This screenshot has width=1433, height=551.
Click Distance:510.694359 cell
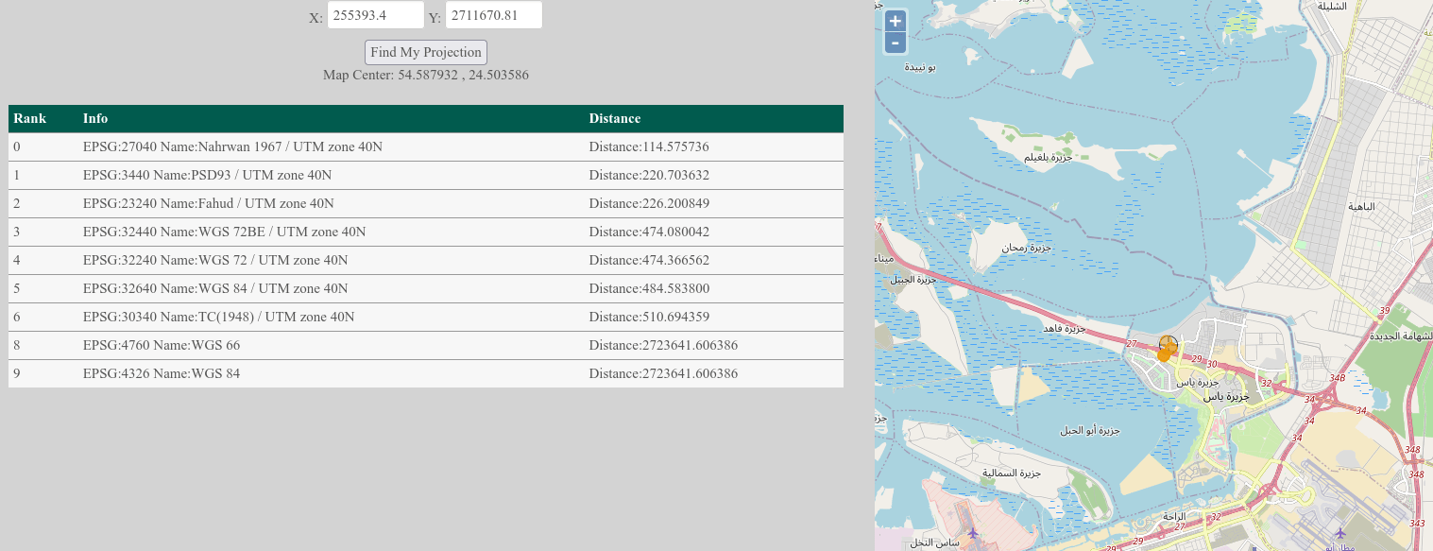714,318
